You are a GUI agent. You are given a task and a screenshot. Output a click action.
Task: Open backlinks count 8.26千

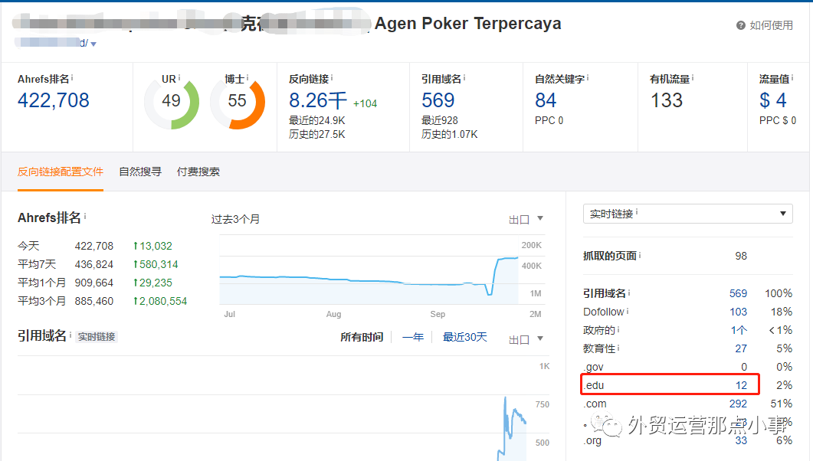coord(317,100)
